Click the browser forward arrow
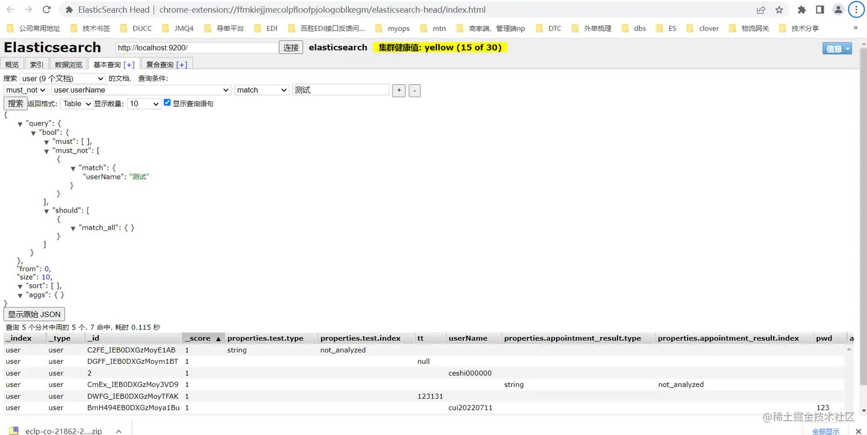 click(29, 10)
